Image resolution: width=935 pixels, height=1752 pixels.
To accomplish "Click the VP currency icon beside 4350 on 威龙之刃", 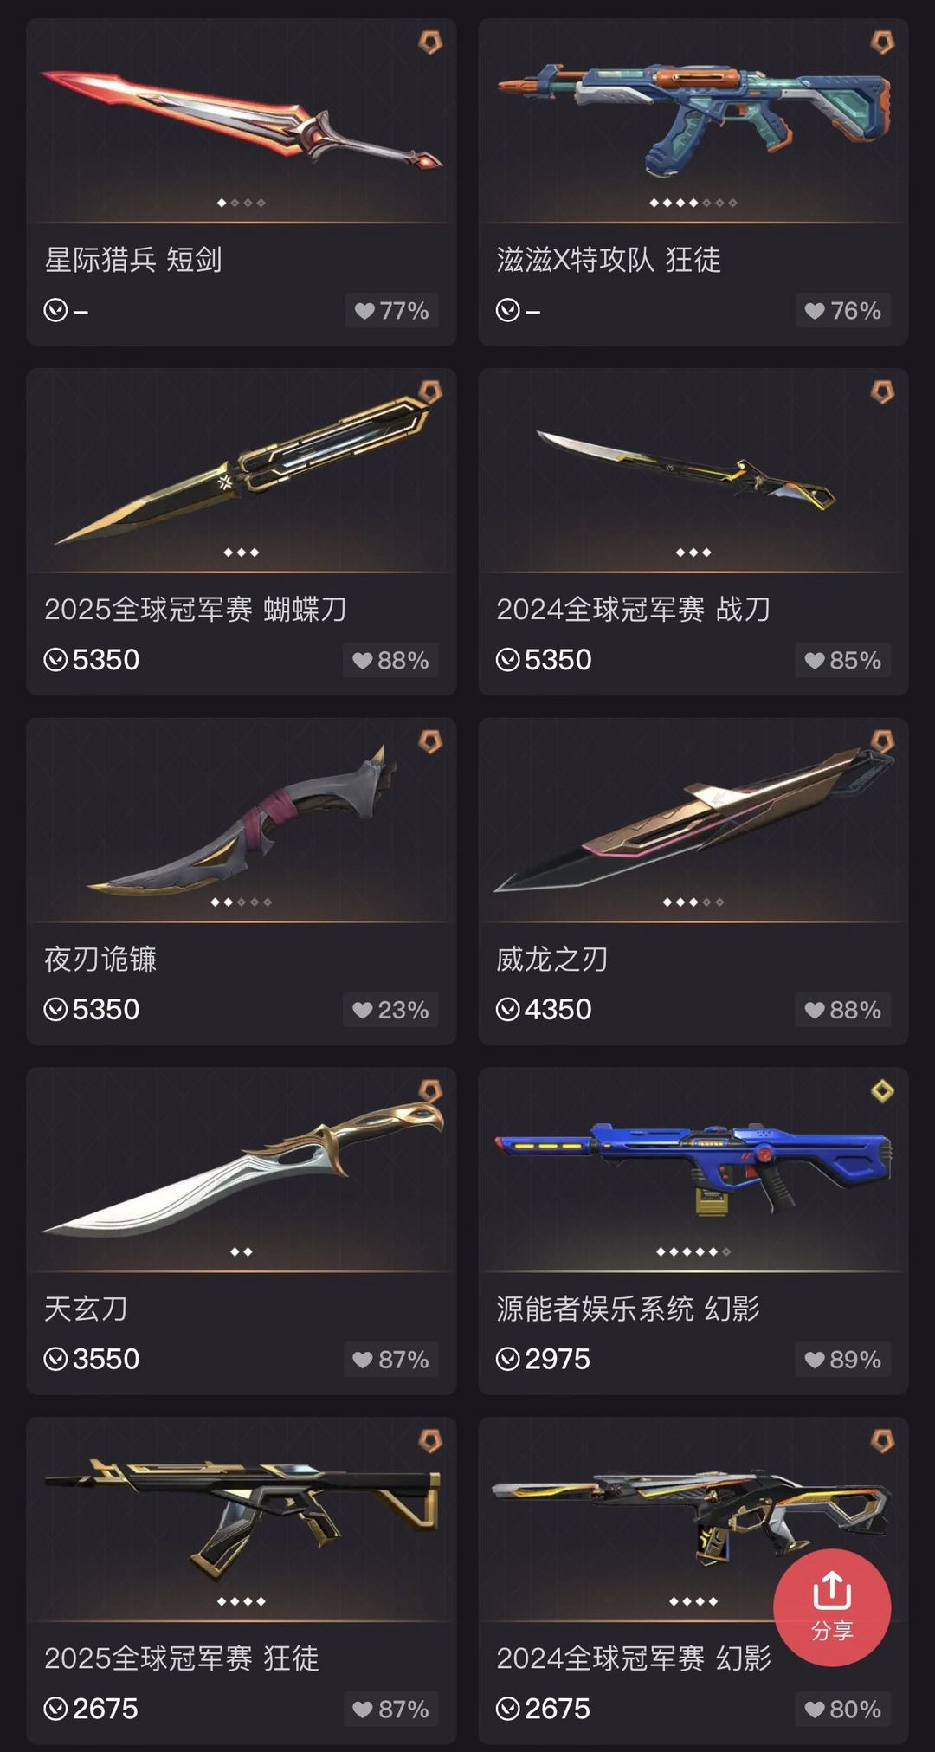I will click(x=507, y=1010).
